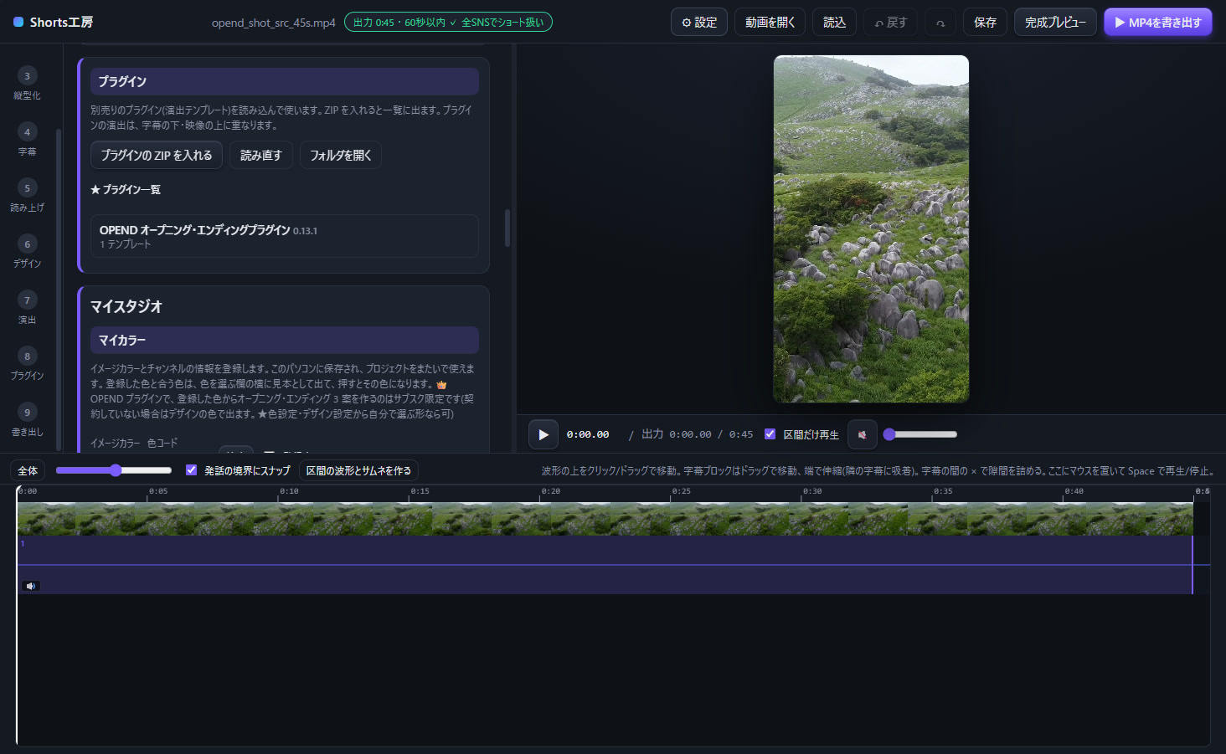
Task: Click the filename opend_shot_src_45s.mp4
Action: [273, 23]
